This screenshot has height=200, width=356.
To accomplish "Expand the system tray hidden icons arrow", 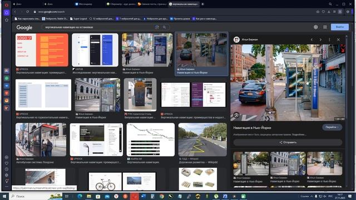I will 311,196.
